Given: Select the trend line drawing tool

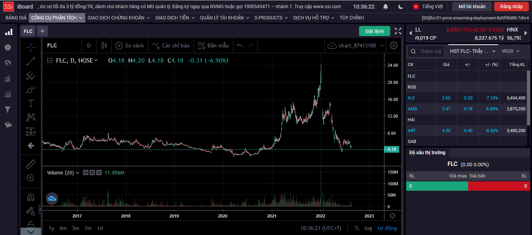Looking at the screenshot, I should [x=31, y=61].
